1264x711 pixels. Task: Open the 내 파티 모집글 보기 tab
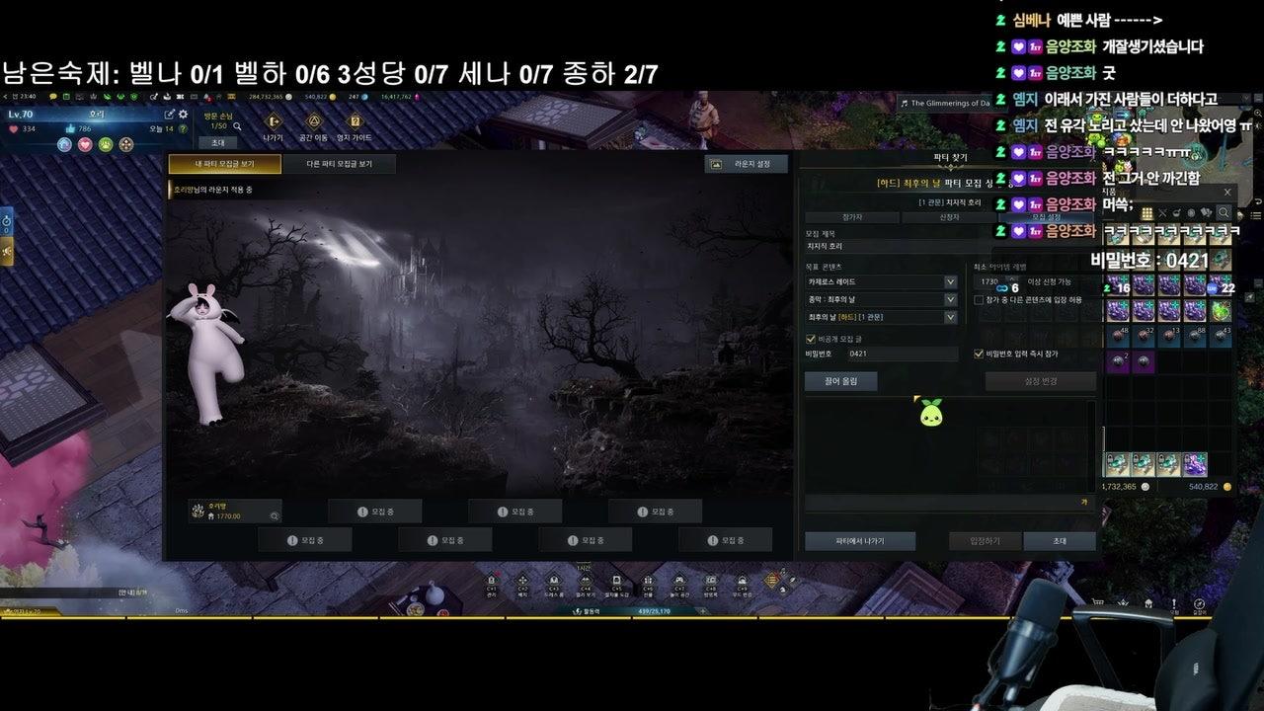point(225,164)
